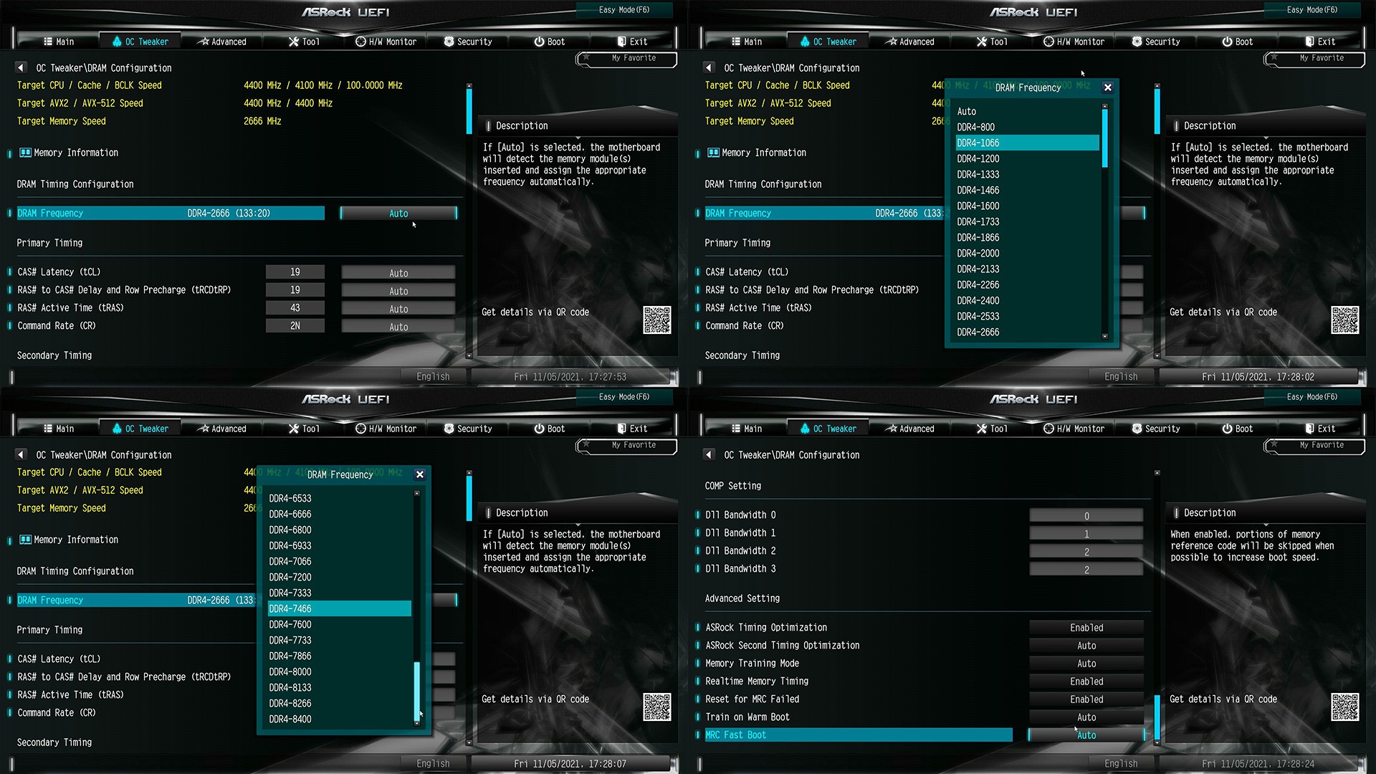Click My Favorite star on the COMP Setting screen
The height and width of the screenshot is (774, 1376).
tap(1275, 445)
